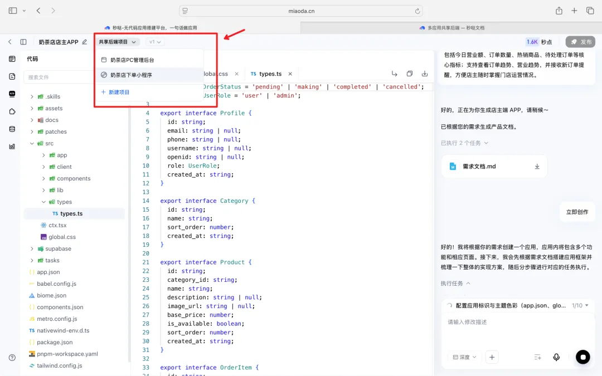The width and height of the screenshot is (602, 376).
Task: Open the 共享后端项目 project dropdown
Action: point(118,42)
